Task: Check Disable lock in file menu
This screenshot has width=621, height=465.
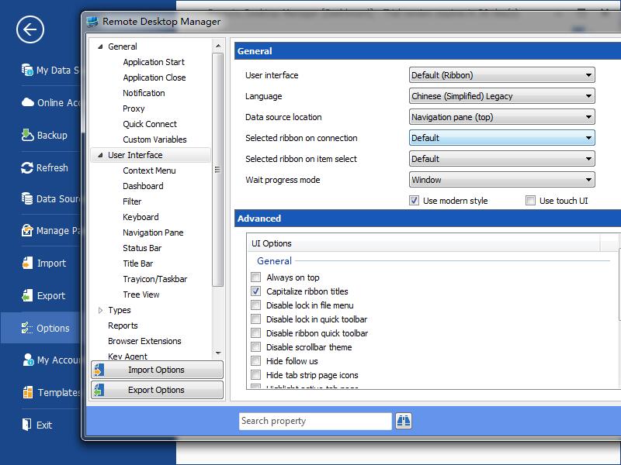Action: point(256,305)
